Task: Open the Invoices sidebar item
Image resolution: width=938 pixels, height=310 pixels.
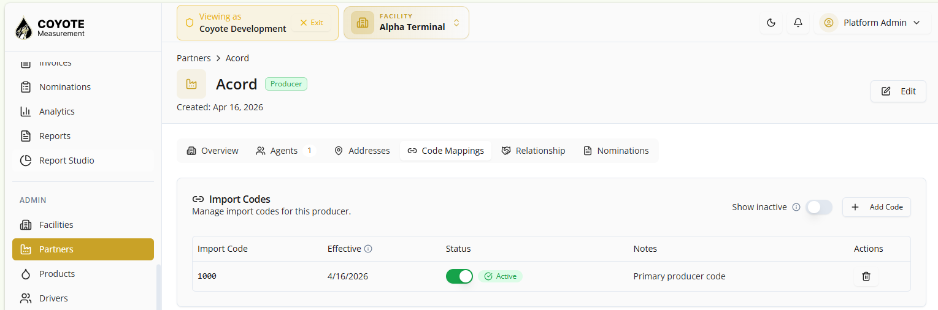Action: [83, 62]
